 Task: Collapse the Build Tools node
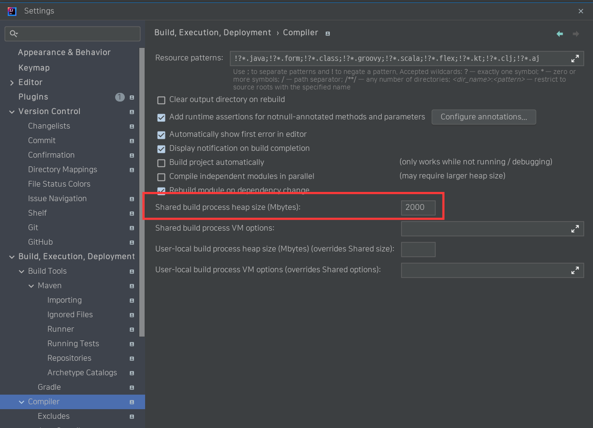click(x=21, y=271)
